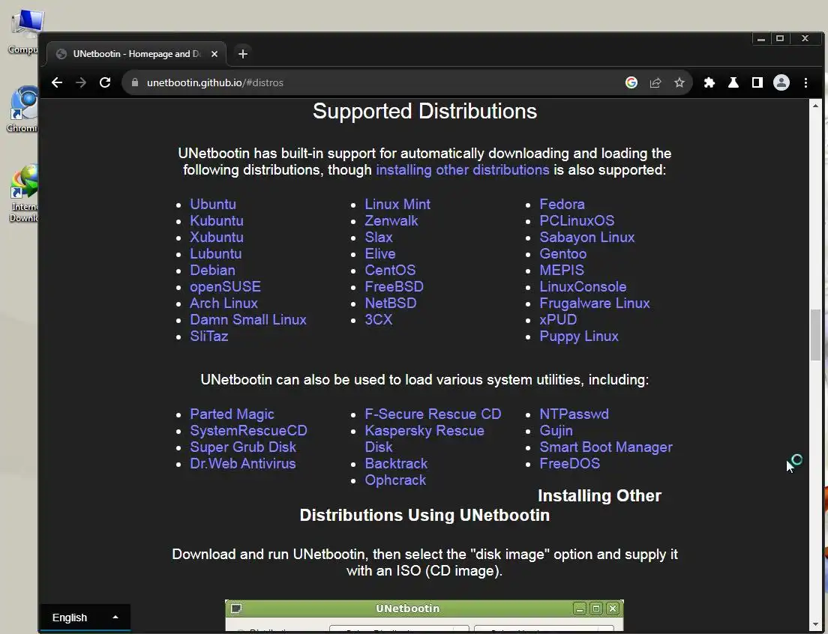Open the Kubuntu link
The height and width of the screenshot is (634, 828).
click(x=217, y=220)
